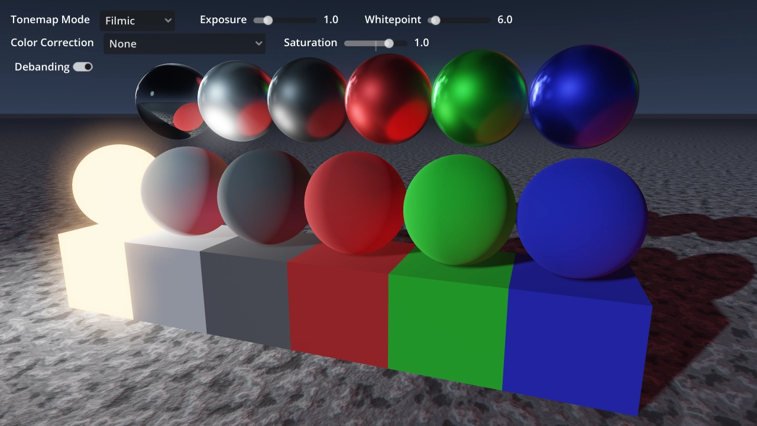The image size is (757, 426).
Task: Toggle the Debanding switch
Action: (x=83, y=67)
